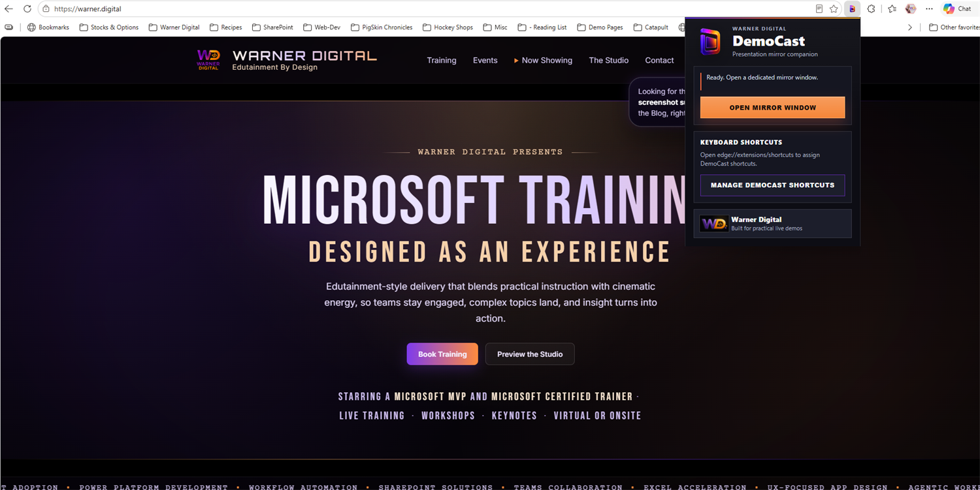Open the Hockey Shops favorites folder
Viewport: 980px width, 490px height.
pyautogui.click(x=448, y=27)
